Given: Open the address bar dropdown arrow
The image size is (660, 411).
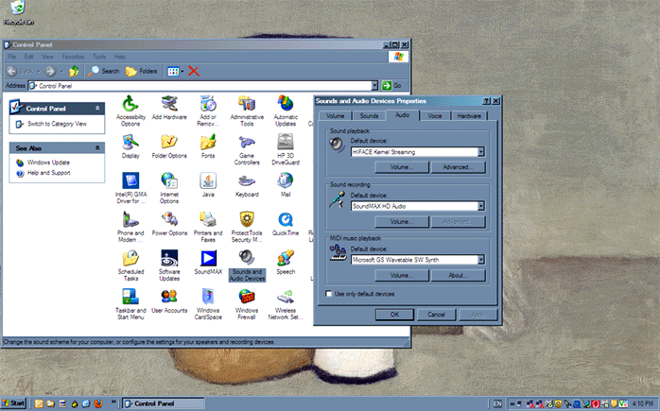Looking at the screenshot, I should [374, 86].
